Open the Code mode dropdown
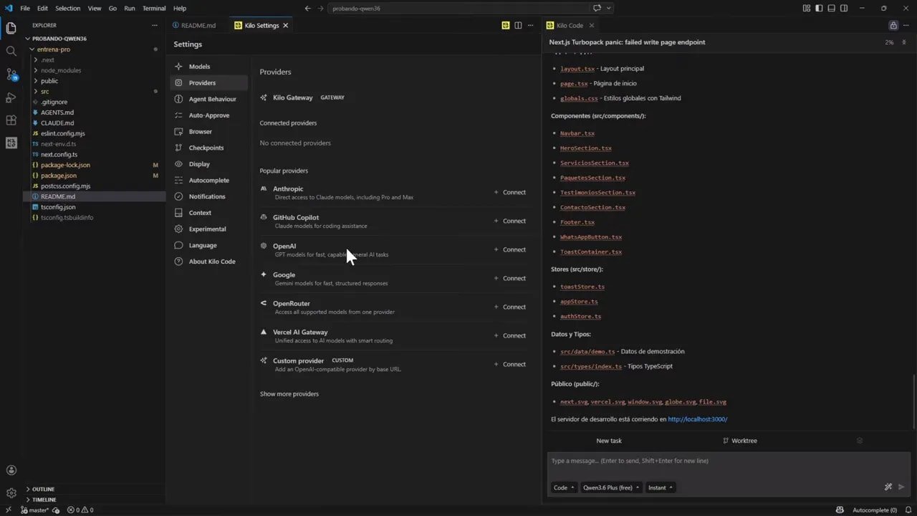 564,487
